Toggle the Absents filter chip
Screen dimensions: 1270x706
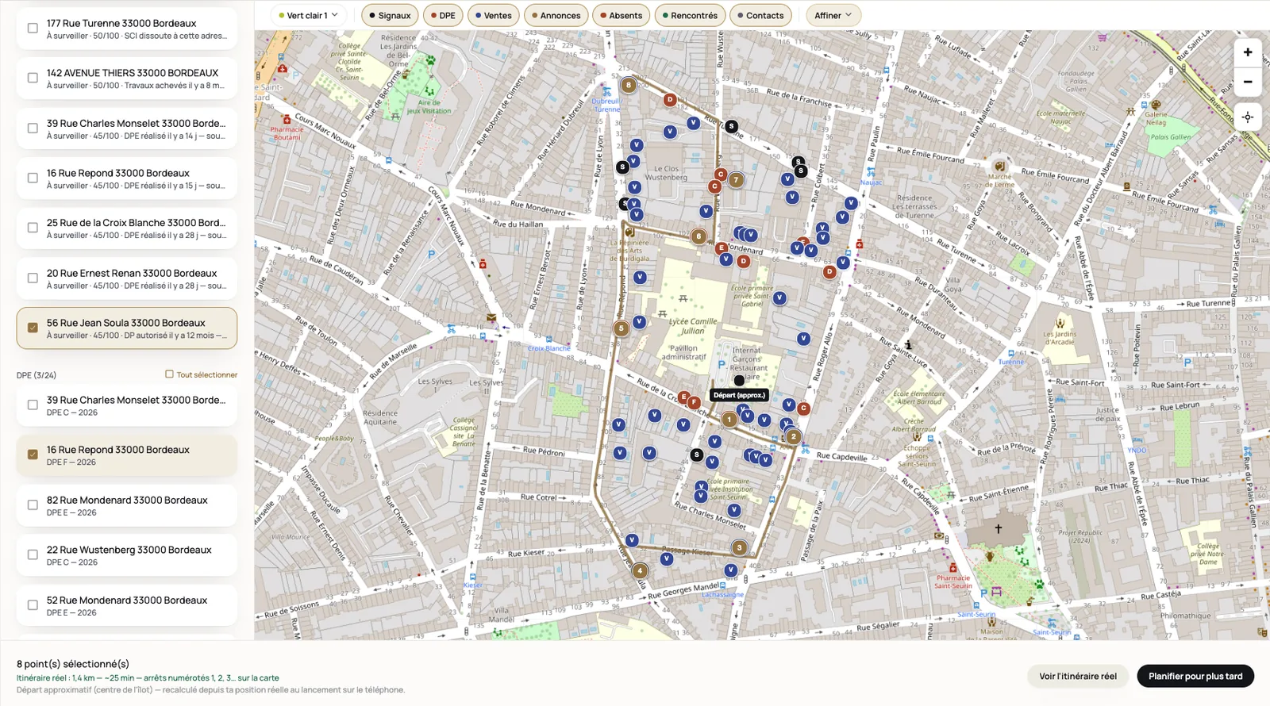click(622, 15)
